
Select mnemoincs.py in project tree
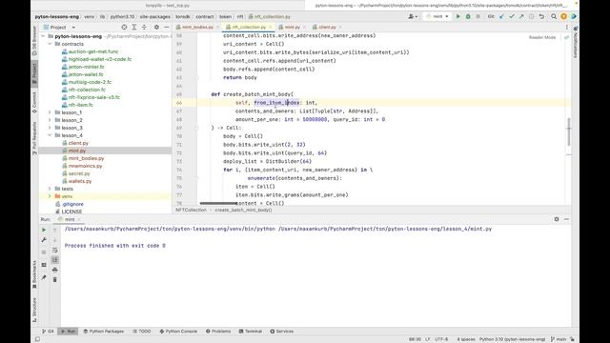coord(85,166)
